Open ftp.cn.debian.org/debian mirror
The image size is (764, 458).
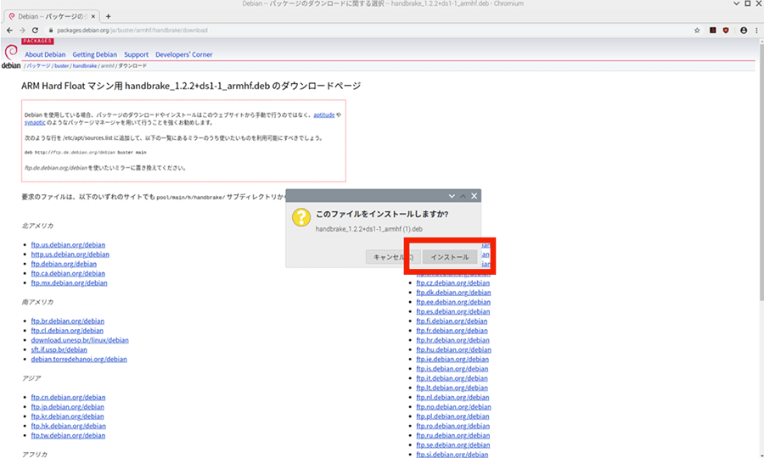(68, 397)
